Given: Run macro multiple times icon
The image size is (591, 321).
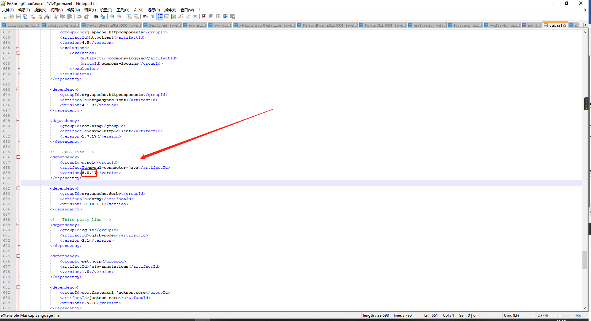Looking at the screenshot, I should click(x=225, y=17).
